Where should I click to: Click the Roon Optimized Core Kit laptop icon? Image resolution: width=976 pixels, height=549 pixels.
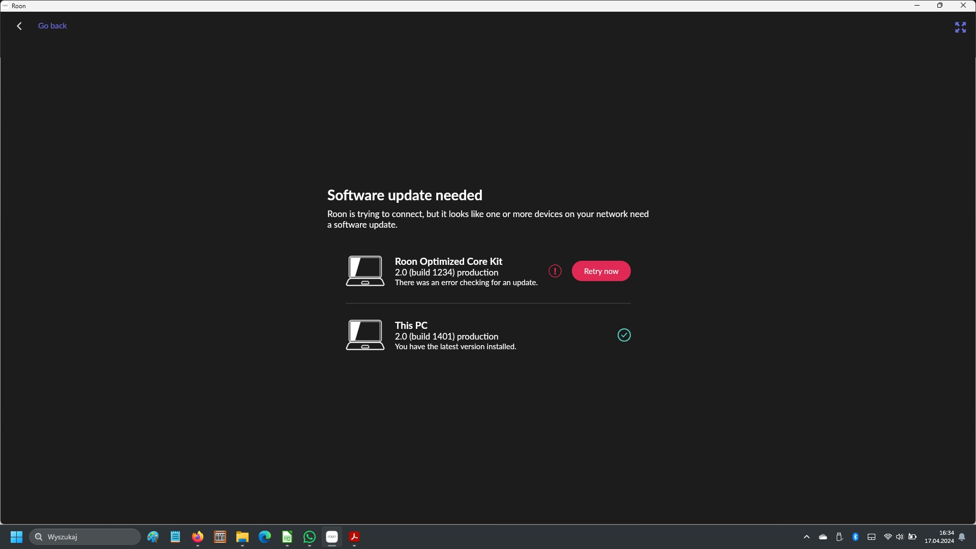pyautogui.click(x=365, y=271)
